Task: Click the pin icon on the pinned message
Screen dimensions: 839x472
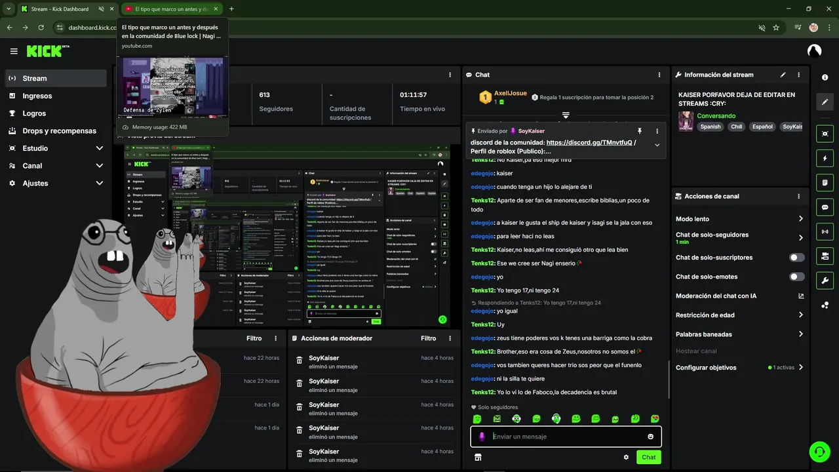Action: pyautogui.click(x=640, y=131)
